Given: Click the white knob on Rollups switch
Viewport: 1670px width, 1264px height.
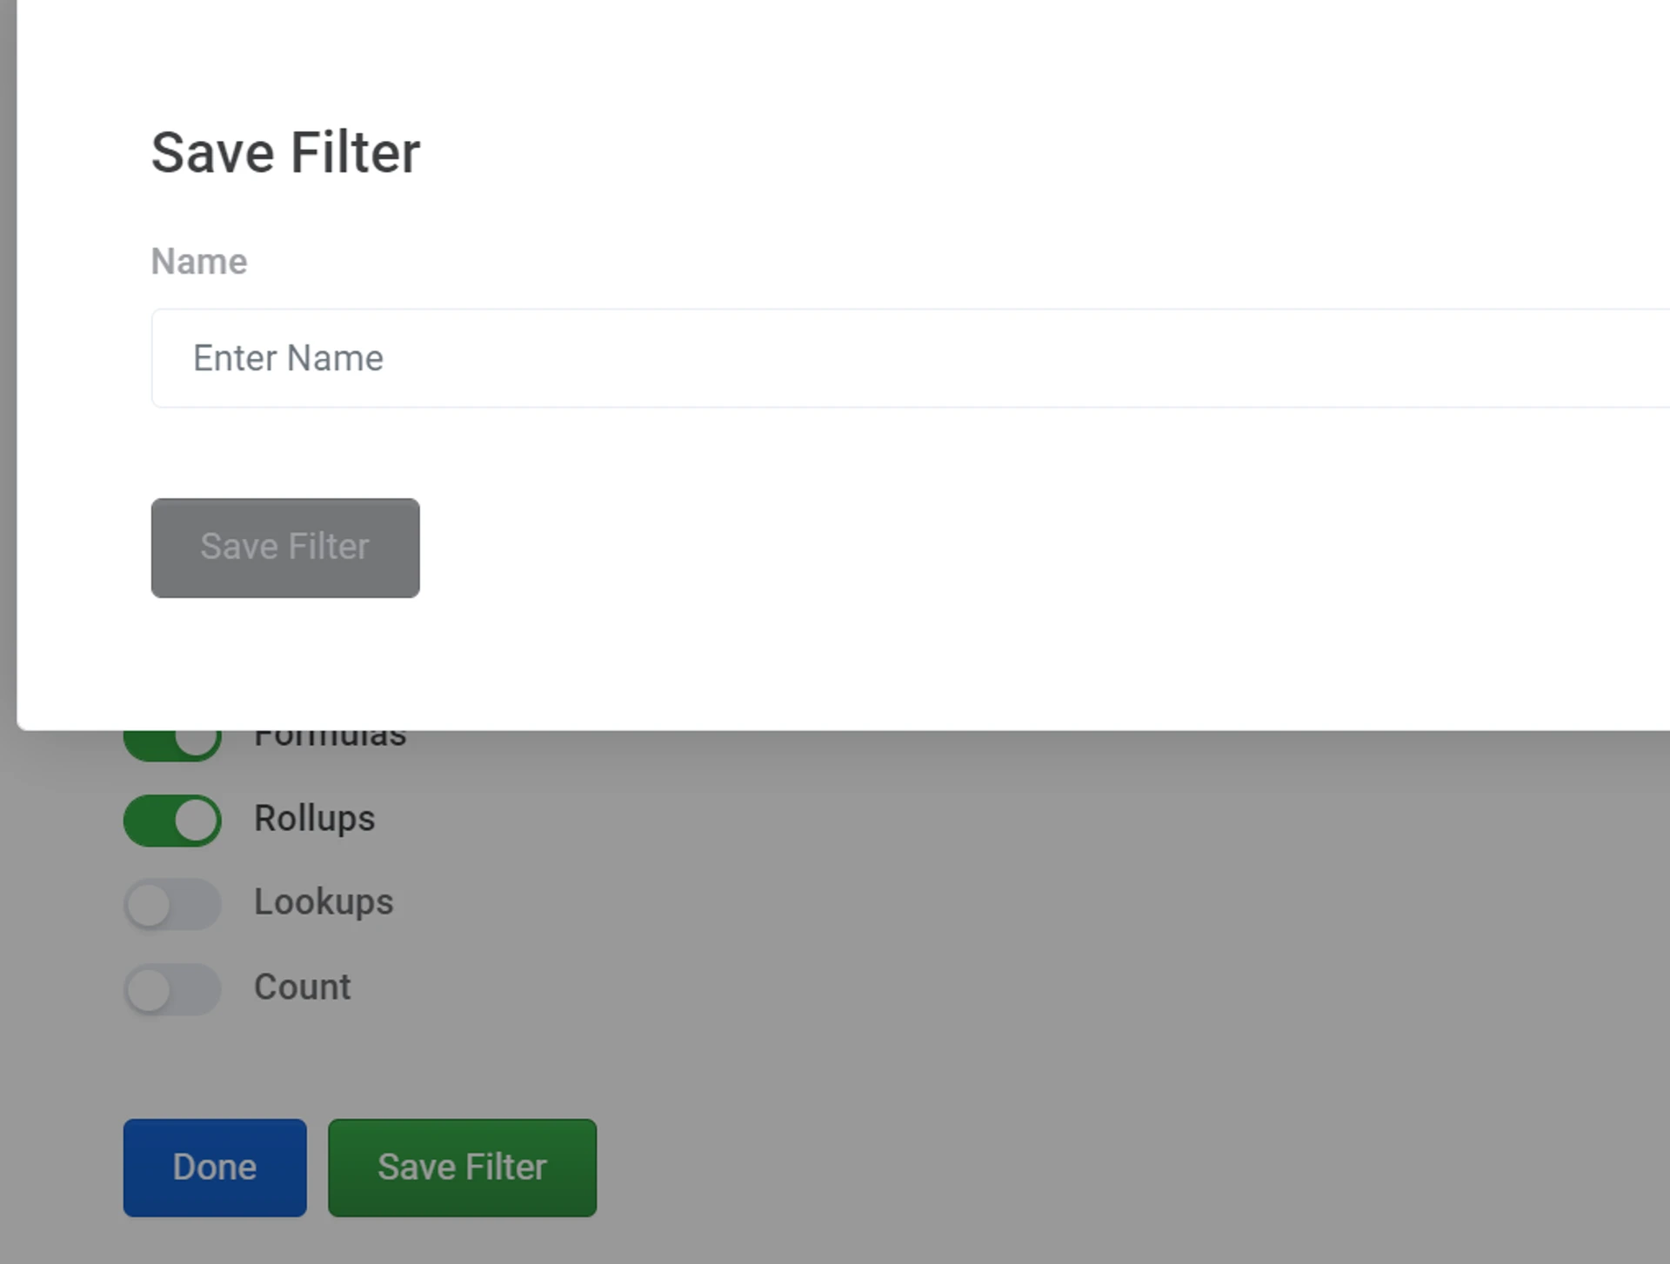Looking at the screenshot, I should 195,820.
